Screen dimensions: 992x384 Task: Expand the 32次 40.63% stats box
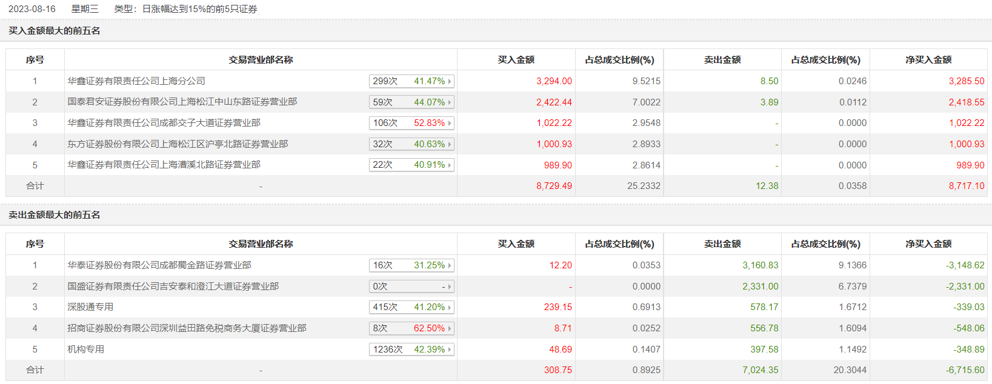411,144
